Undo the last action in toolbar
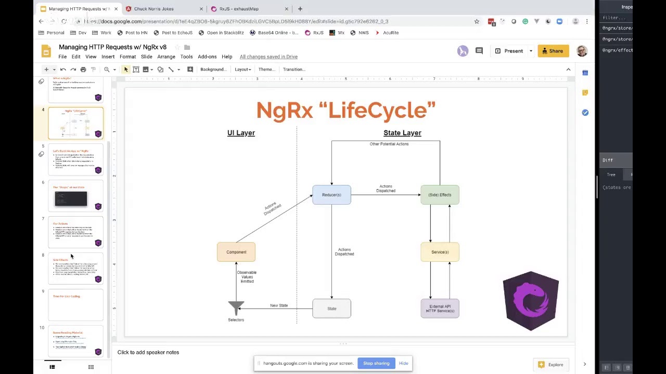The width and height of the screenshot is (666, 374). pyautogui.click(x=63, y=70)
